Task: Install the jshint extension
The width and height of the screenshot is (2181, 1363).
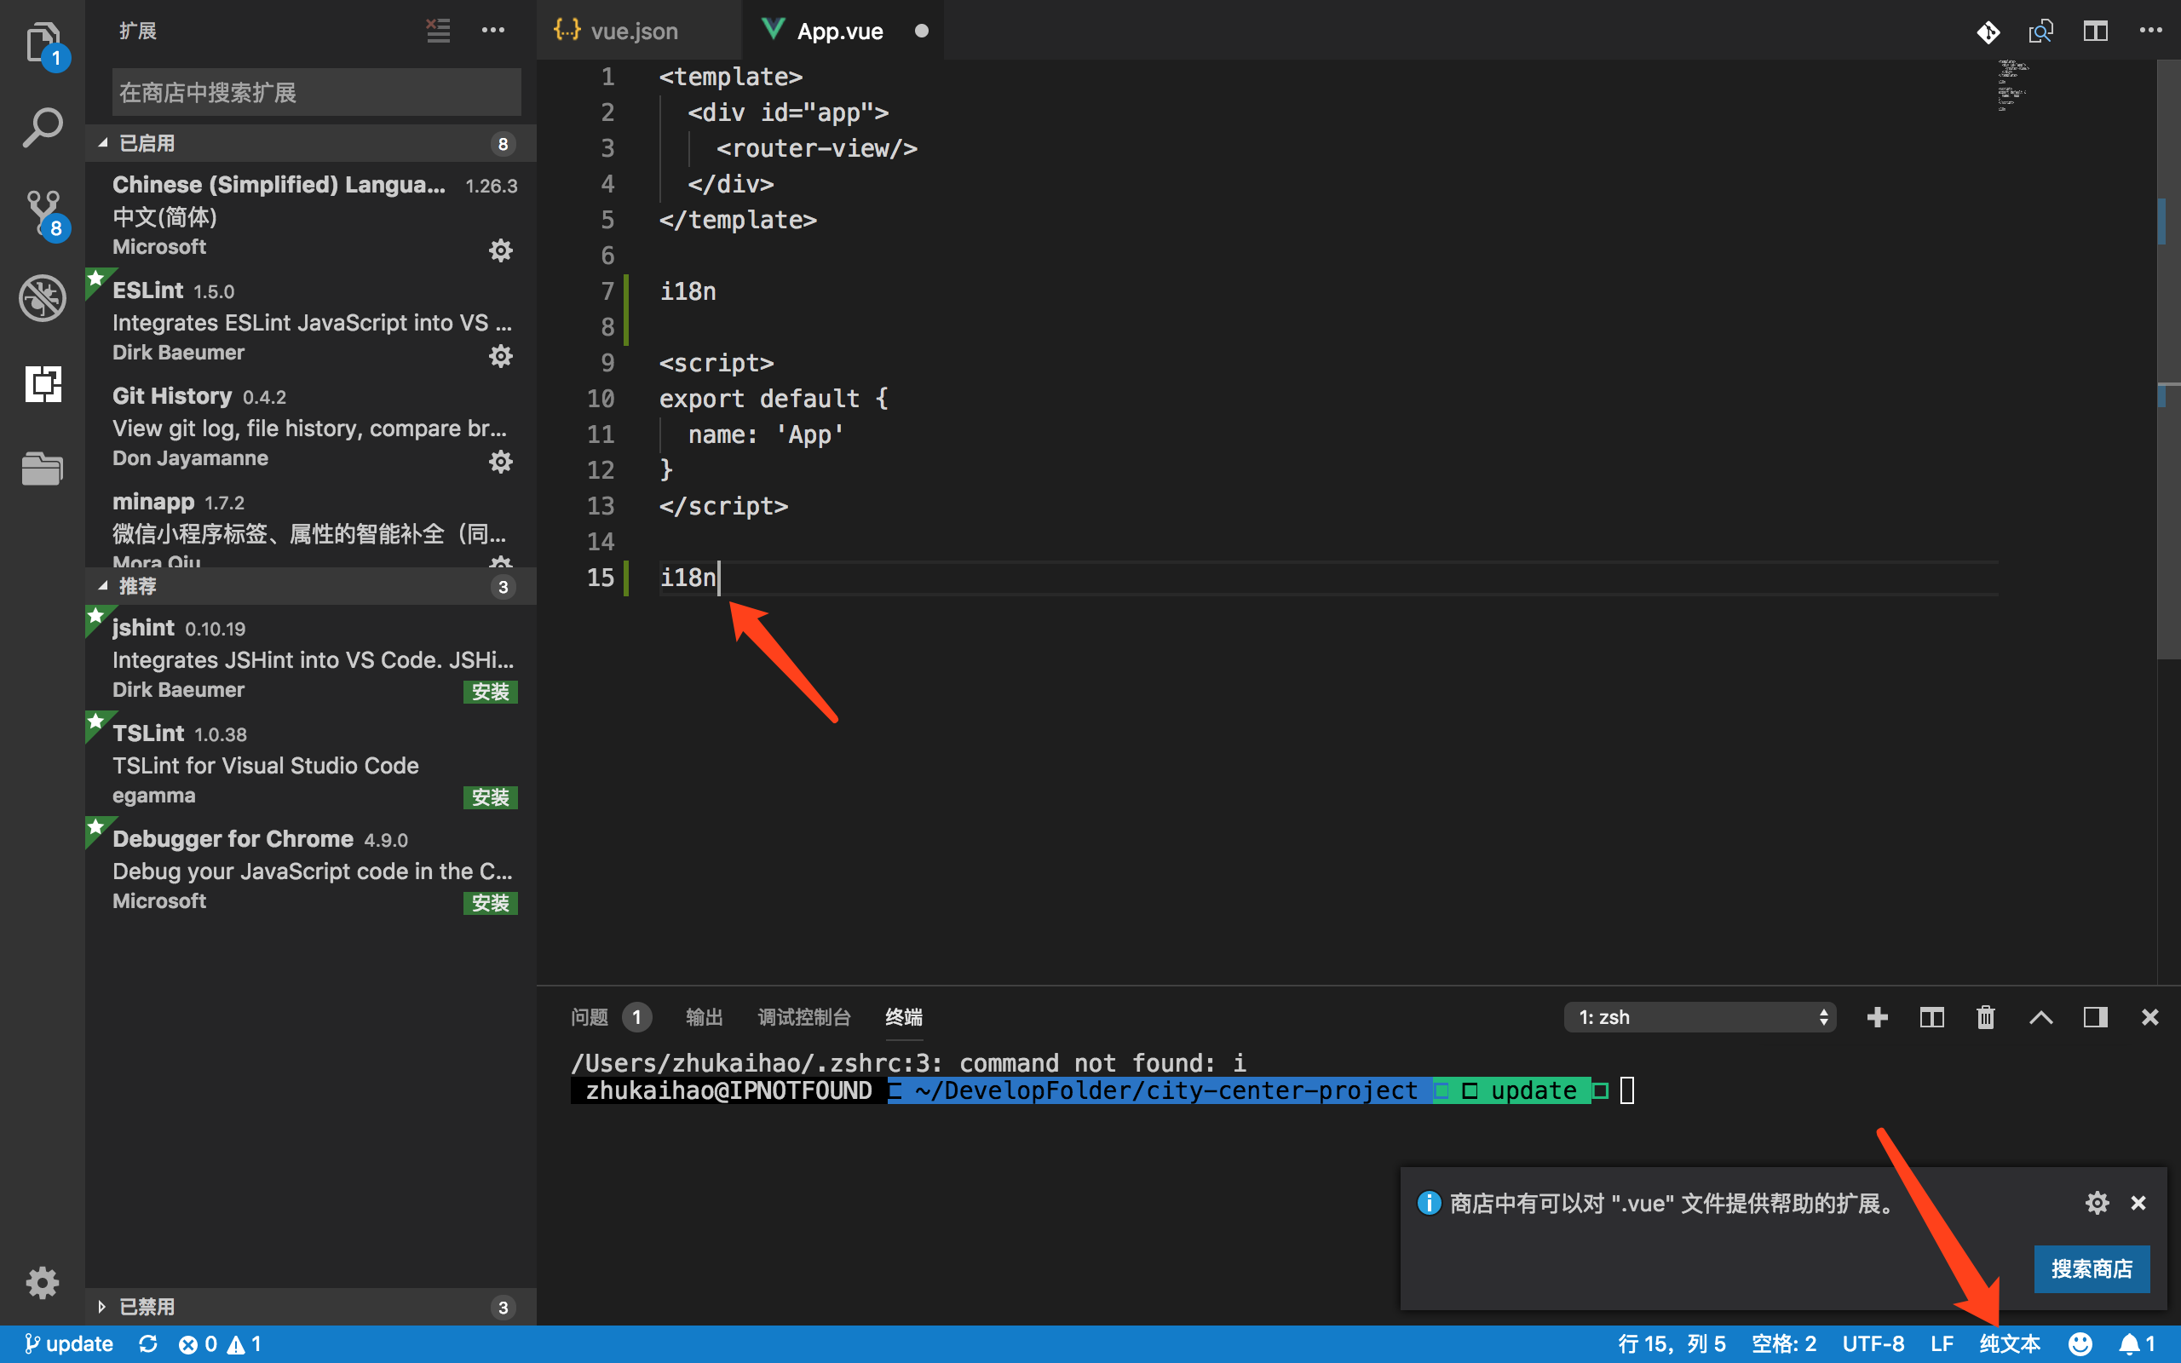Action: 489,692
